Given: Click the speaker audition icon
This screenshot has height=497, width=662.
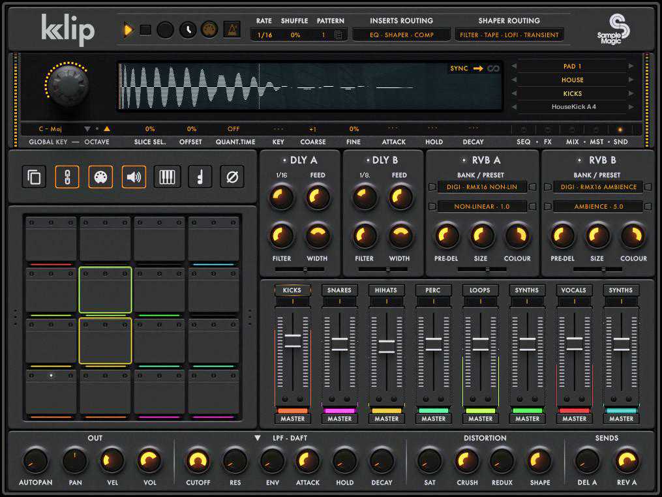Looking at the screenshot, I should [134, 177].
